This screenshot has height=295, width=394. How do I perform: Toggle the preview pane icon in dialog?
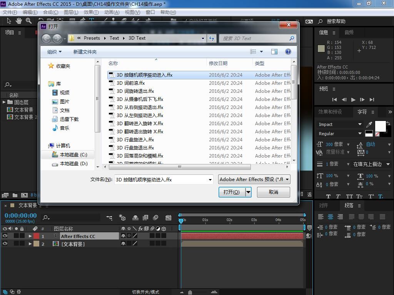pyautogui.click(x=274, y=52)
